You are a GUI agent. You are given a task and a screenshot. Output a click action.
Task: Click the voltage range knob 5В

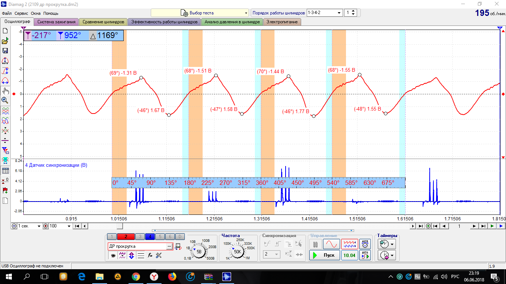199,251
